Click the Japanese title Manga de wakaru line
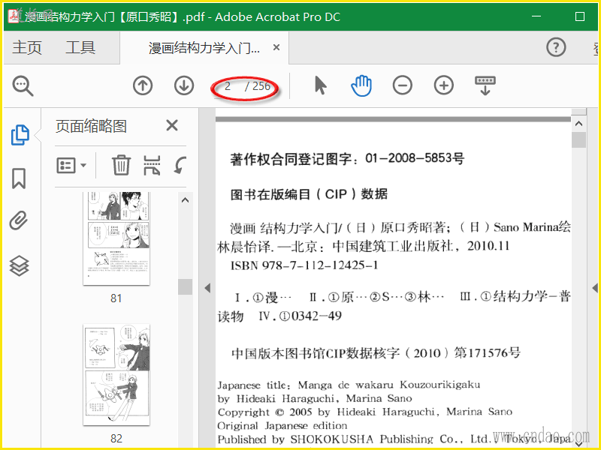This screenshot has height=450, width=601. pyautogui.click(x=349, y=385)
